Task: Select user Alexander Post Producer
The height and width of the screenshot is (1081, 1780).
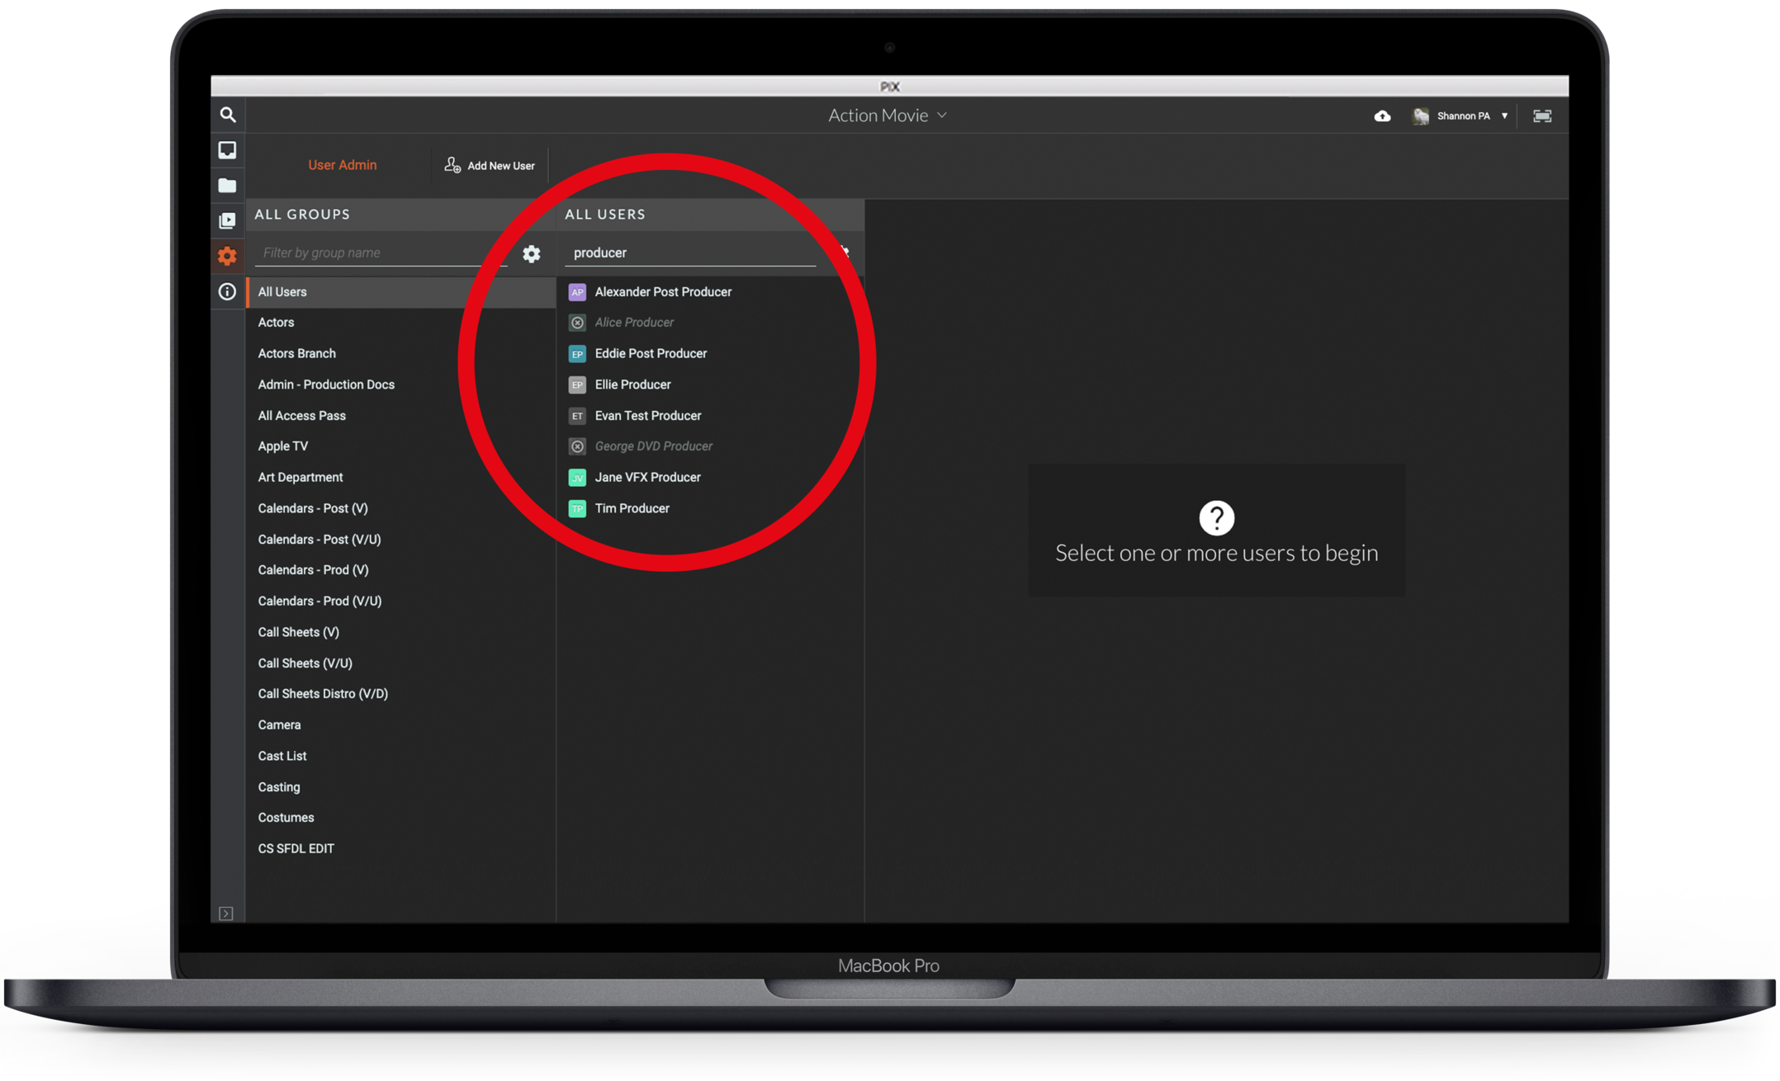Action: click(663, 292)
